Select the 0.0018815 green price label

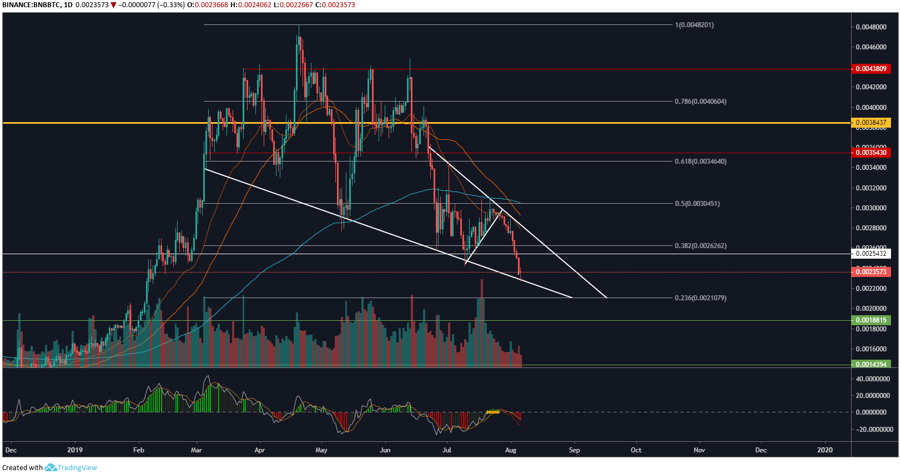870,320
